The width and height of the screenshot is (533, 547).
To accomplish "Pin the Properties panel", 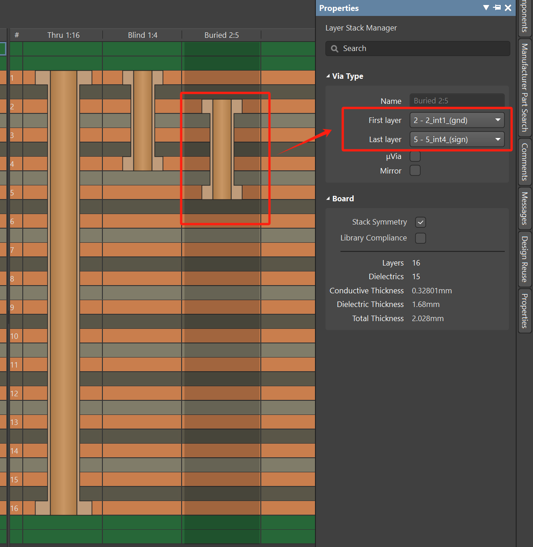I will tap(497, 8).
